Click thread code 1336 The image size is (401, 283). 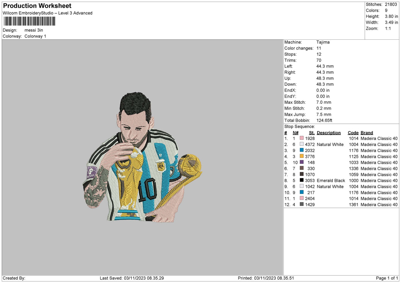pyautogui.click(x=354, y=169)
